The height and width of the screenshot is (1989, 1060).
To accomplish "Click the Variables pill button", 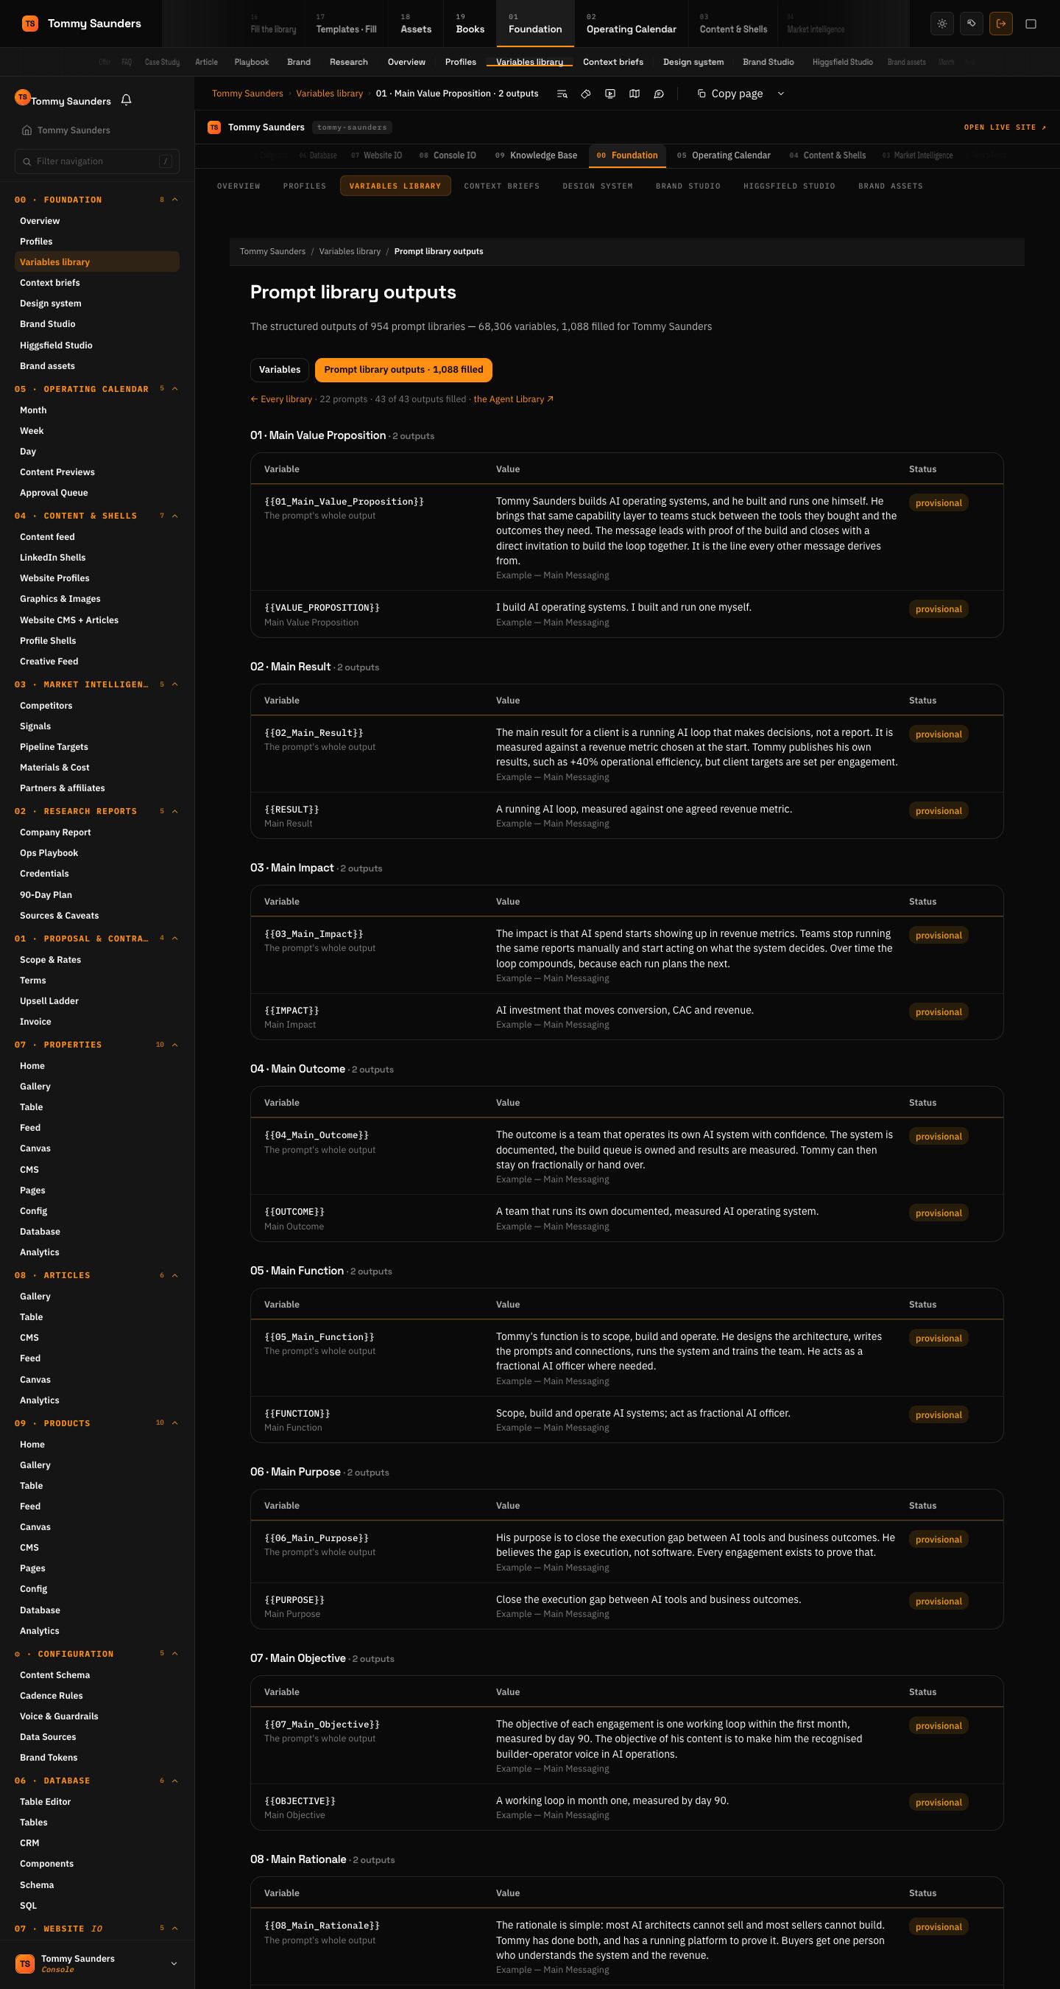I will pyautogui.click(x=279, y=370).
